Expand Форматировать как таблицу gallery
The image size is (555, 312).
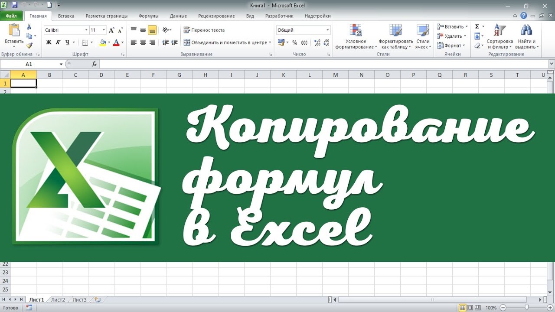(396, 36)
